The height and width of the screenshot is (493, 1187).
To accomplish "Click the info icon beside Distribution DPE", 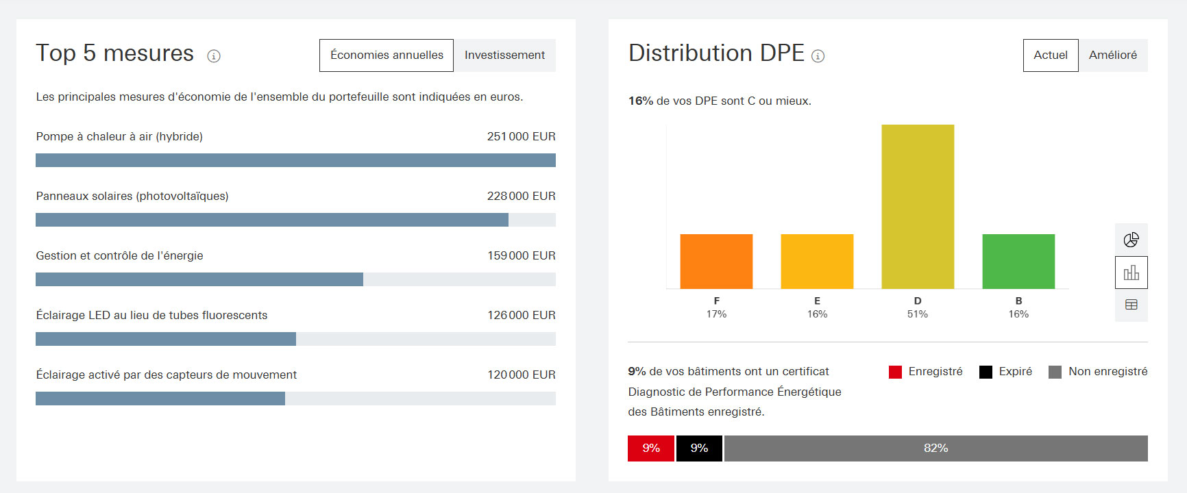I will [x=818, y=56].
